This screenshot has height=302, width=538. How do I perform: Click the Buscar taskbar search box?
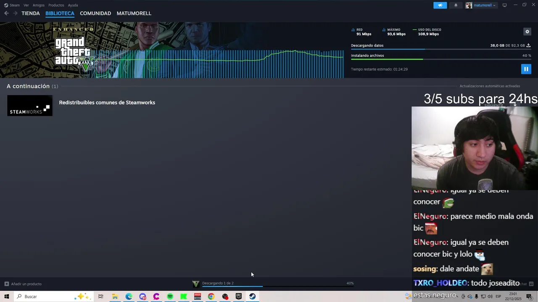click(x=54, y=297)
